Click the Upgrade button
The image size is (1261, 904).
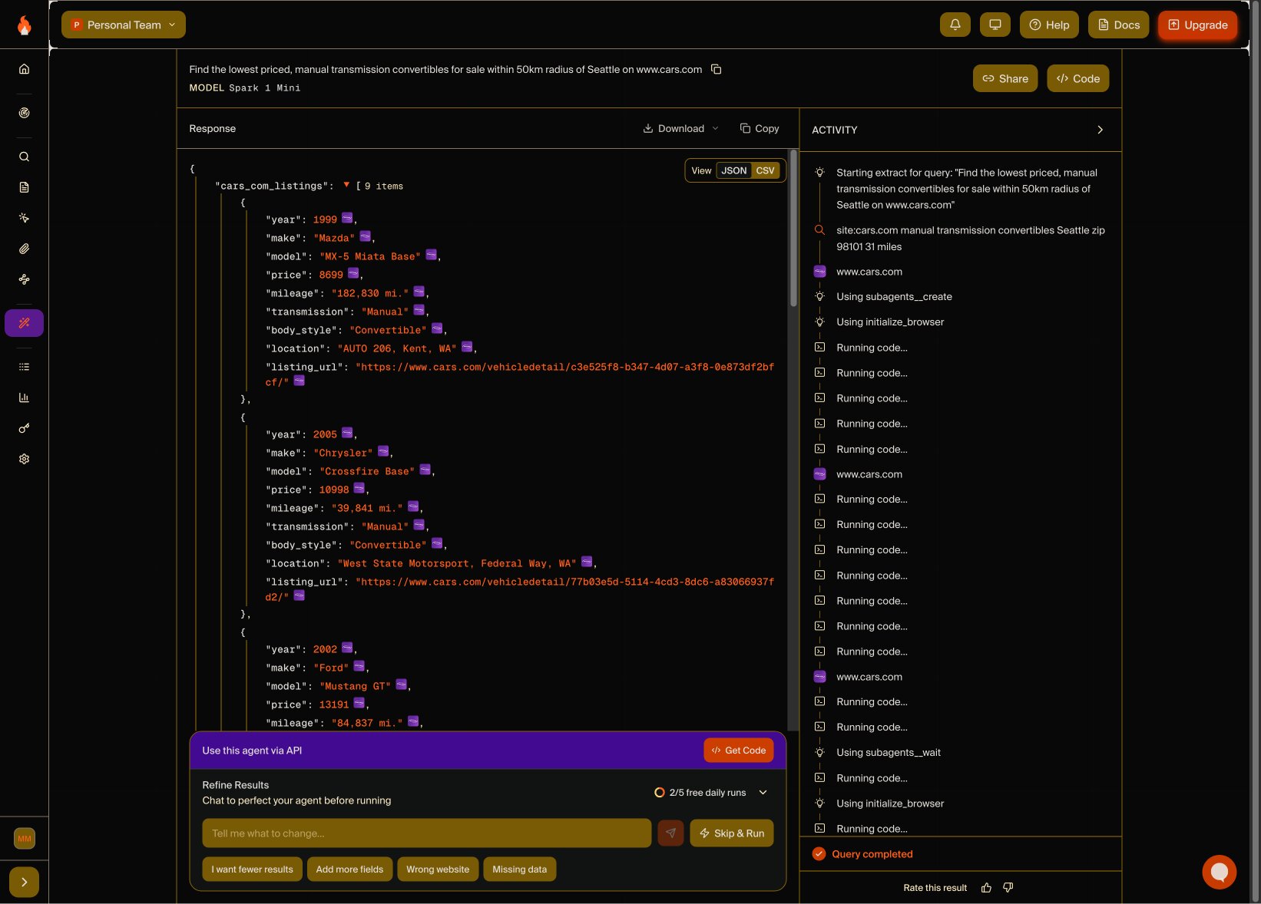[x=1198, y=25]
